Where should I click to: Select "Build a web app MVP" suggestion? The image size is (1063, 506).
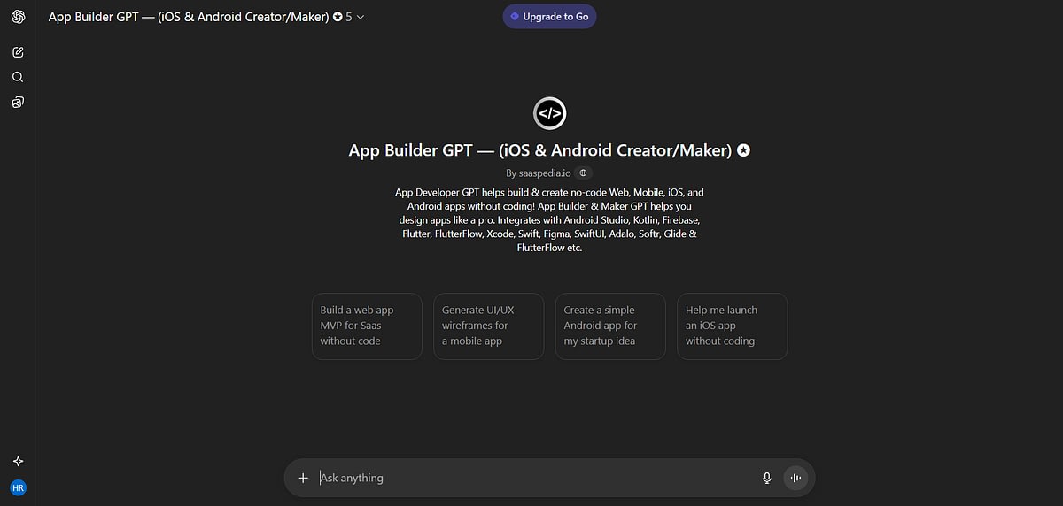click(367, 326)
